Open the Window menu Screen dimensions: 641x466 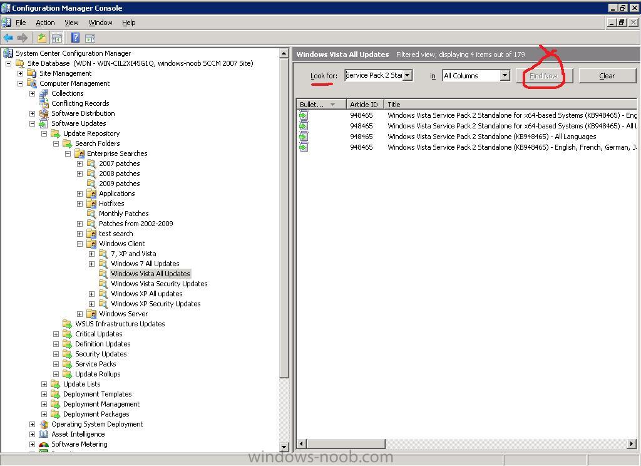[x=100, y=23]
